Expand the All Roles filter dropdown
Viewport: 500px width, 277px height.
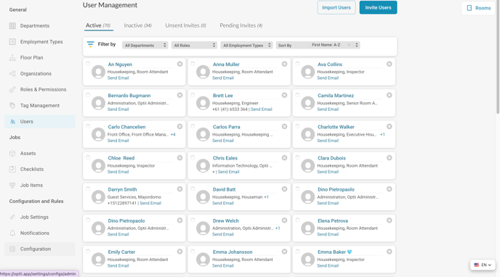click(x=194, y=45)
